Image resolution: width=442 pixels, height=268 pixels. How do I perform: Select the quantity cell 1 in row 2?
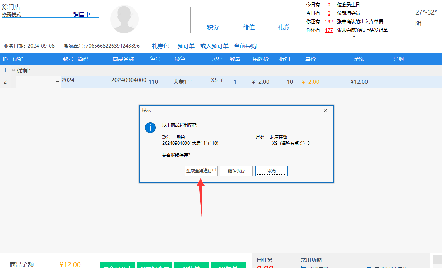235,82
